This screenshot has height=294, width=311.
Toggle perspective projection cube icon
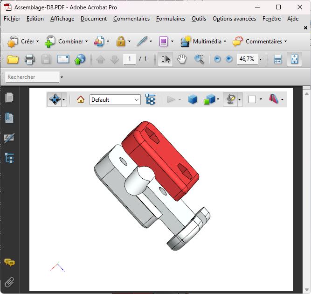click(x=193, y=99)
